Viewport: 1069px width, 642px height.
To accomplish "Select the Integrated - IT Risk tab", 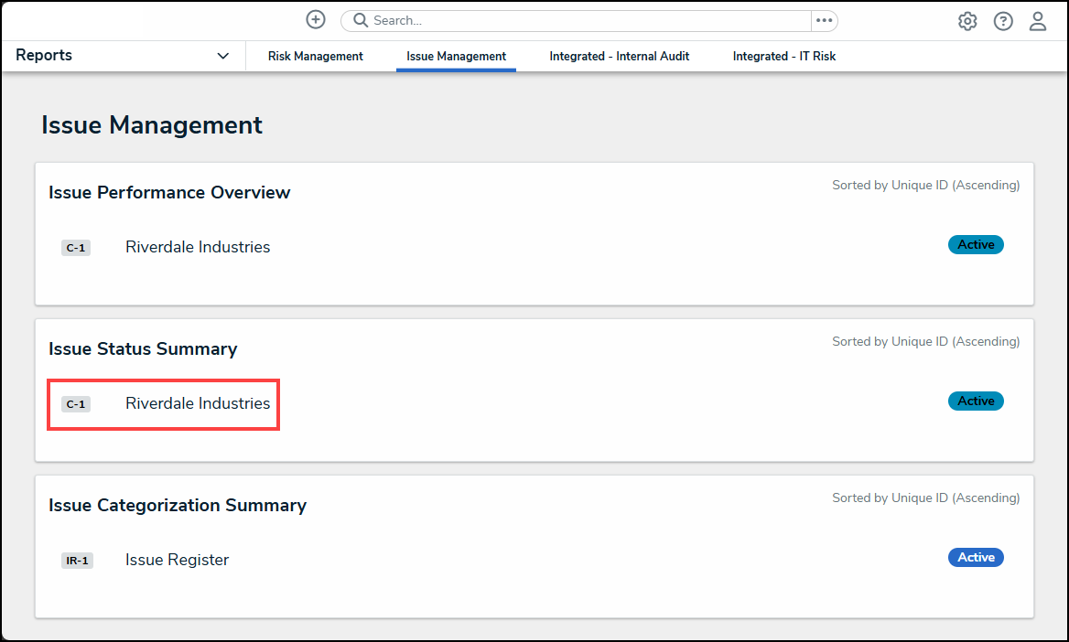I will [x=783, y=56].
